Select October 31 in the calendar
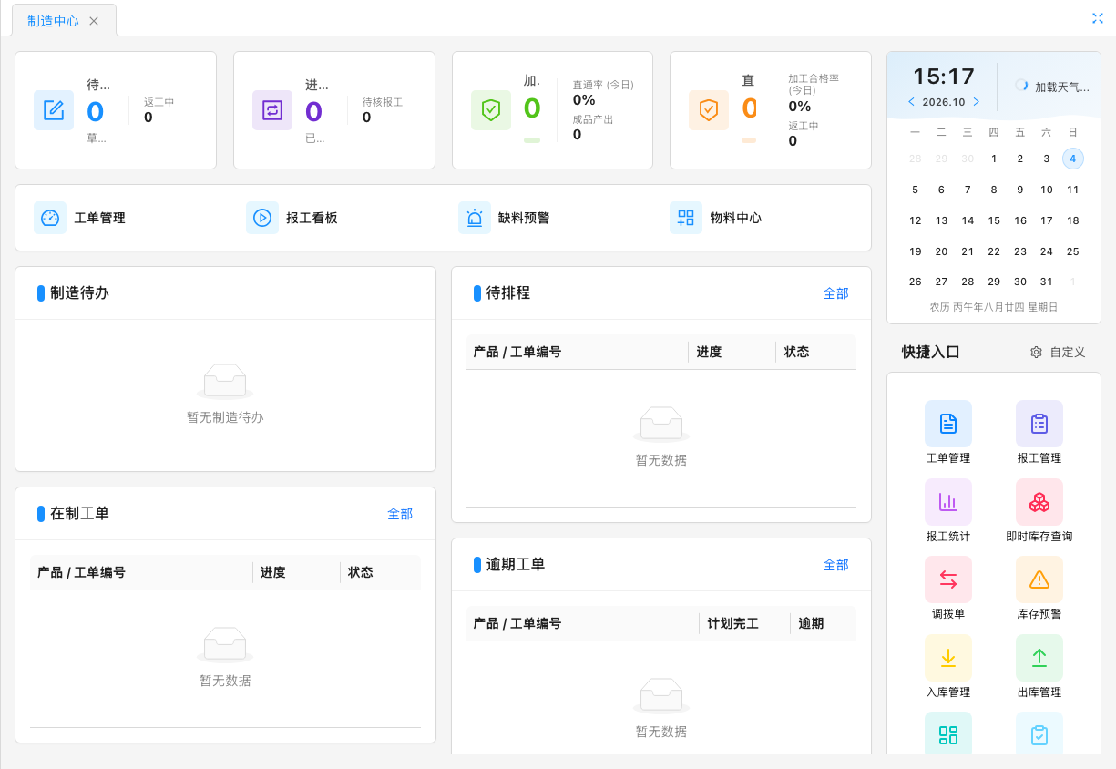 tap(1047, 282)
